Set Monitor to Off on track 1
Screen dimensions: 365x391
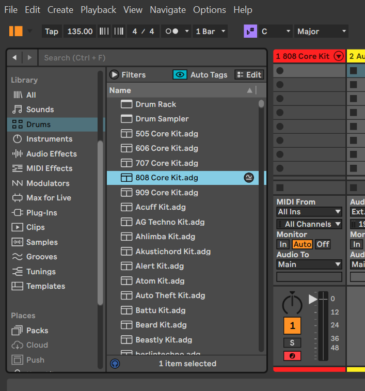pyautogui.click(x=323, y=244)
